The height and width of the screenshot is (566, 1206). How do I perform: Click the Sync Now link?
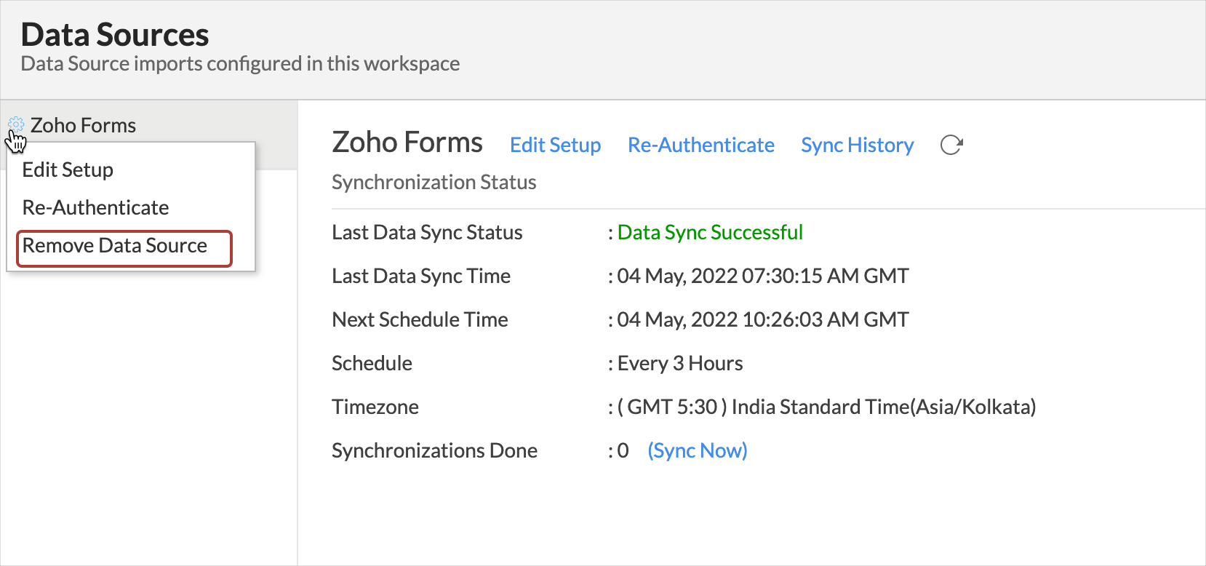pos(698,450)
